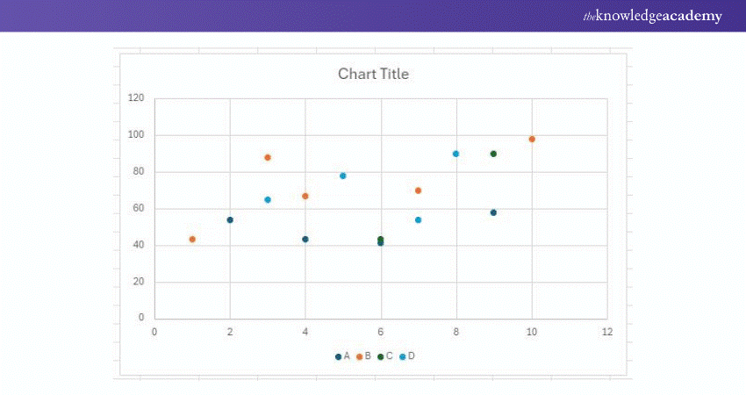
Task: Click the light blue point above x-axis value 3
Action: pos(268,199)
